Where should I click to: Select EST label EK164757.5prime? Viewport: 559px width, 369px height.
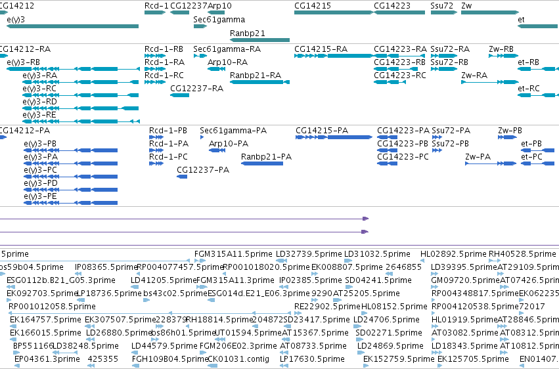(x=45, y=320)
